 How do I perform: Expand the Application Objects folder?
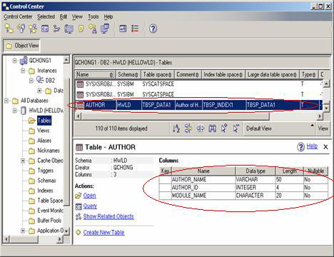[x=23, y=231]
